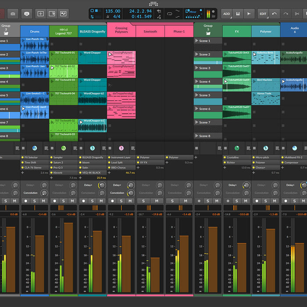Select the Drums track header
The height and width of the screenshot is (307, 307).
(x=35, y=31)
